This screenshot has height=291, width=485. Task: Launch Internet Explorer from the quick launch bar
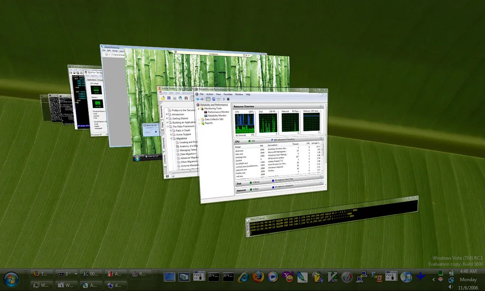click(243, 277)
